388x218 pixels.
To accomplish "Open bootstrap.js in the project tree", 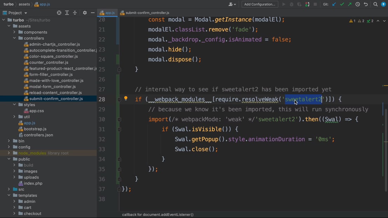I will coord(35,129).
